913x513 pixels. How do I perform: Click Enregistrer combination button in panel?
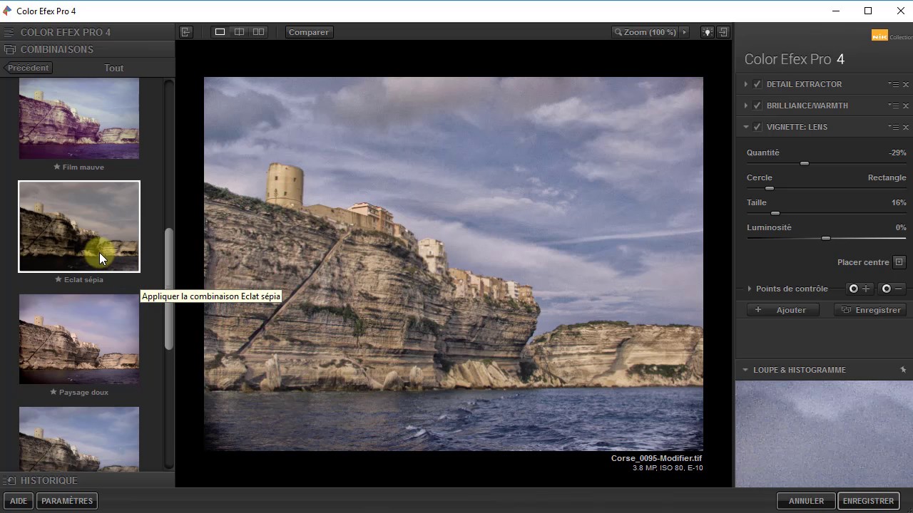pyautogui.click(x=871, y=310)
